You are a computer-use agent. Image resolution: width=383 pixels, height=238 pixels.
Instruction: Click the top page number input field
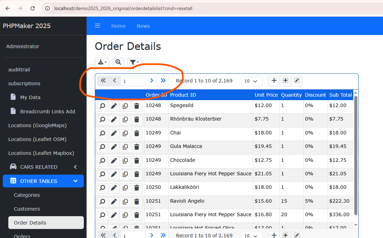(133, 81)
